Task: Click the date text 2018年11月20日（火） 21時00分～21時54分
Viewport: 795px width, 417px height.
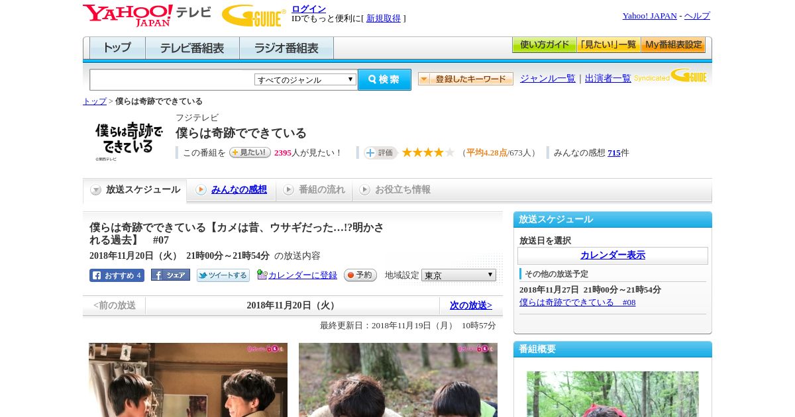Action: 180,255
